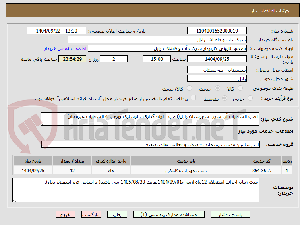Screen dimensions: 300x225
Task: Click the نام خدمت column header
Action: click(x=186, y=161)
